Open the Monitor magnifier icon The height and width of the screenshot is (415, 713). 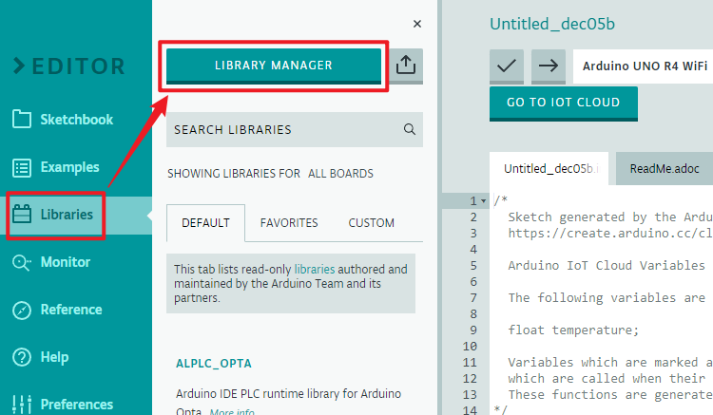pyautogui.click(x=21, y=262)
